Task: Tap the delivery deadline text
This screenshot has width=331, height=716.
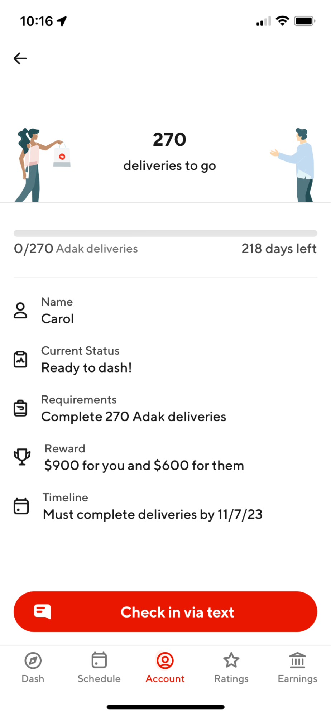Action: pos(153,515)
